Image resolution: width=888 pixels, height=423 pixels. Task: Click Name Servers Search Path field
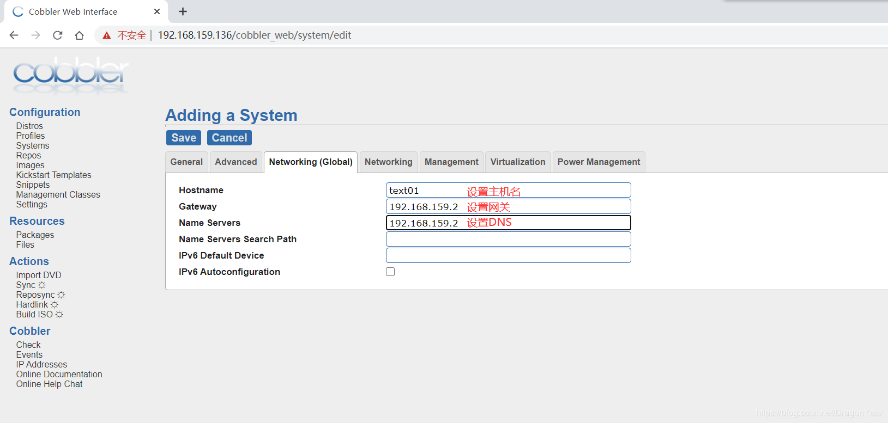[509, 239]
